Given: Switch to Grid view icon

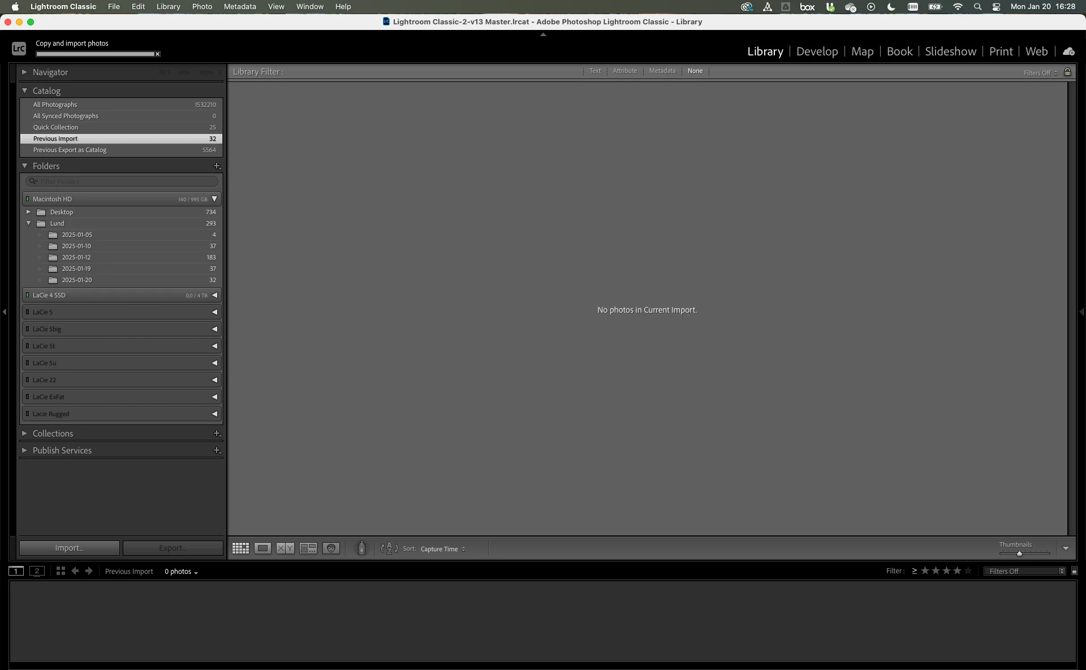Looking at the screenshot, I should 240,548.
